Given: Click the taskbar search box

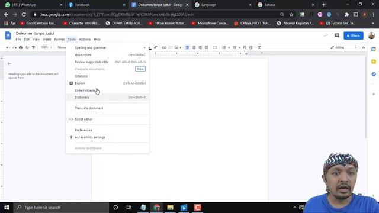Looking at the screenshot, I should (61, 208).
